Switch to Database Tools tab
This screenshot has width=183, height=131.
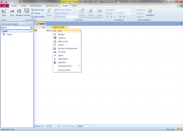point(52,6)
